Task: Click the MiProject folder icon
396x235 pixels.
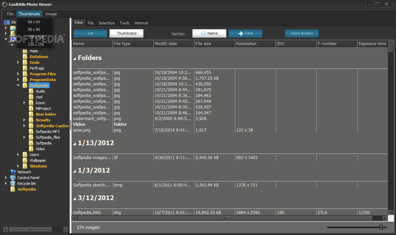Action: 31,109
